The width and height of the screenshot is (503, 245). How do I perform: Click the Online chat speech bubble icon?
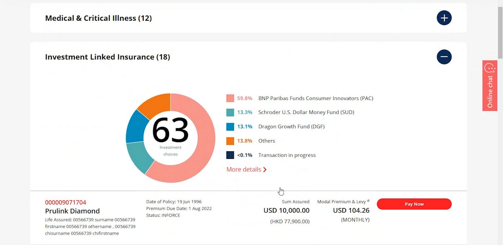click(490, 68)
